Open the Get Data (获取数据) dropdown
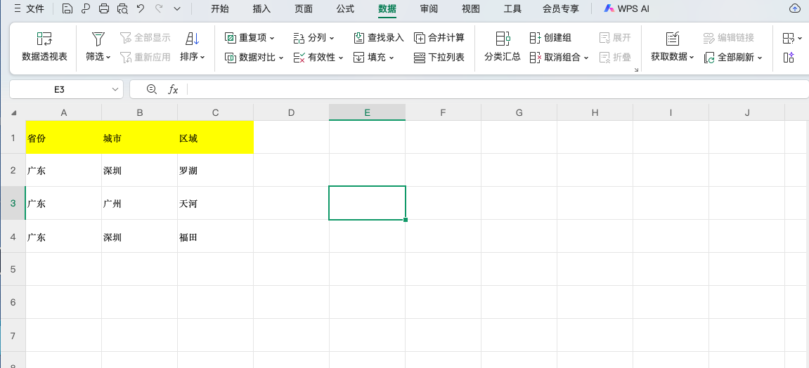Screen dimensions: 809x368 tap(672, 57)
